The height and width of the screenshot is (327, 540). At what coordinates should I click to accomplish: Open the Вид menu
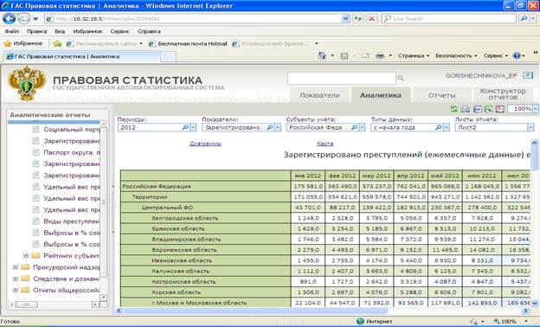pyautogui.click(x=60, y=31)
